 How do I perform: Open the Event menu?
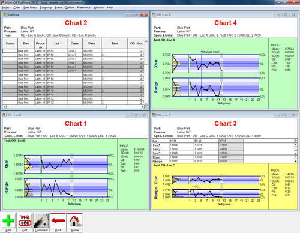coord(58,7)
